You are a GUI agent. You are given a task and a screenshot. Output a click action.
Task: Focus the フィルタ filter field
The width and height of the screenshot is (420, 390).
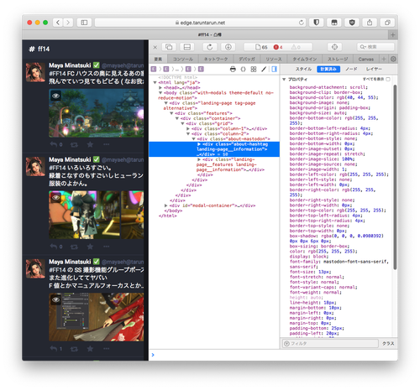330,344
